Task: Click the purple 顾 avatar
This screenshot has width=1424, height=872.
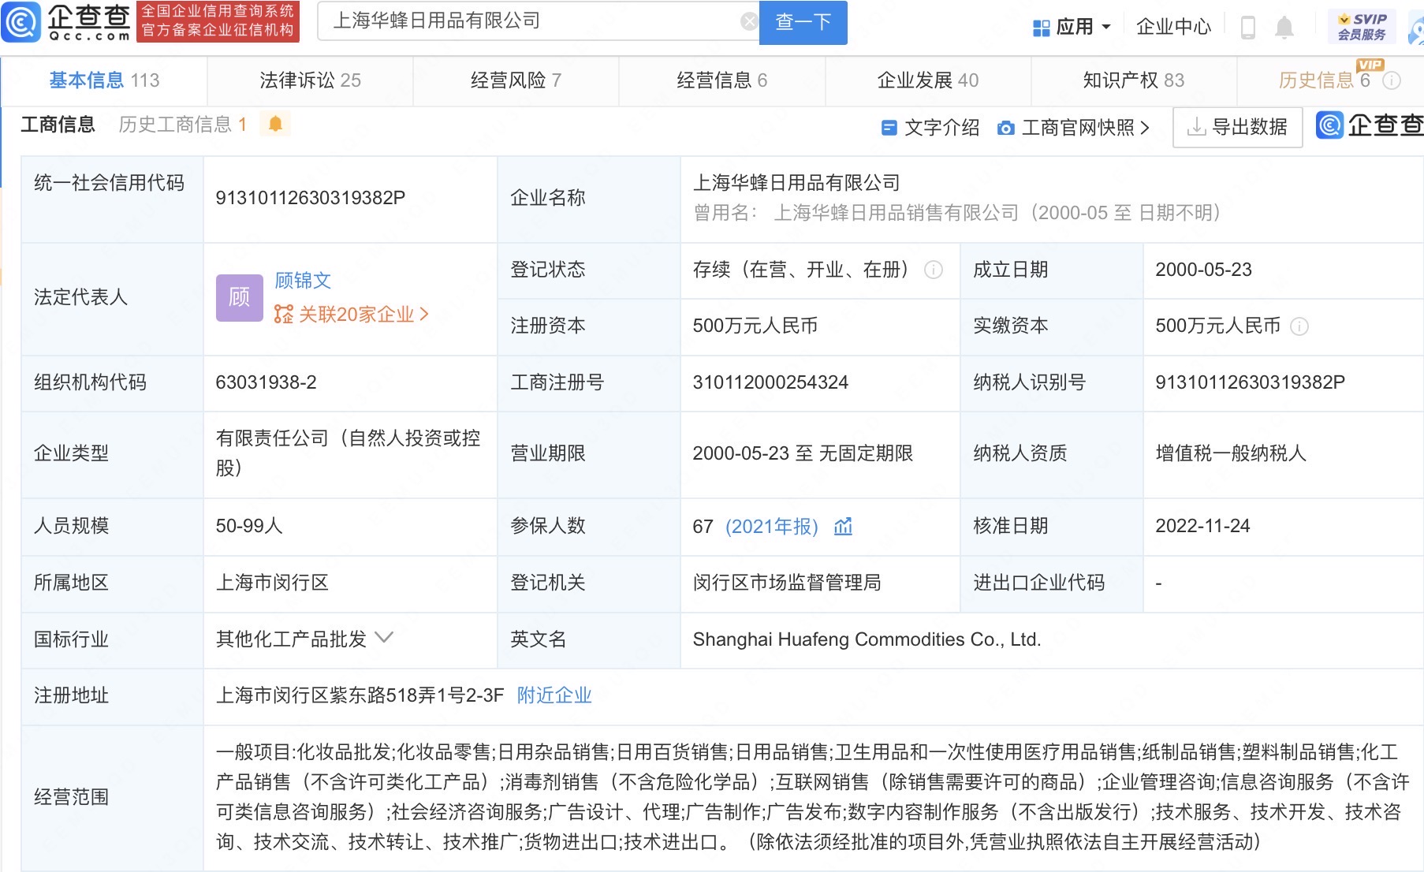Action: point(239,297)
